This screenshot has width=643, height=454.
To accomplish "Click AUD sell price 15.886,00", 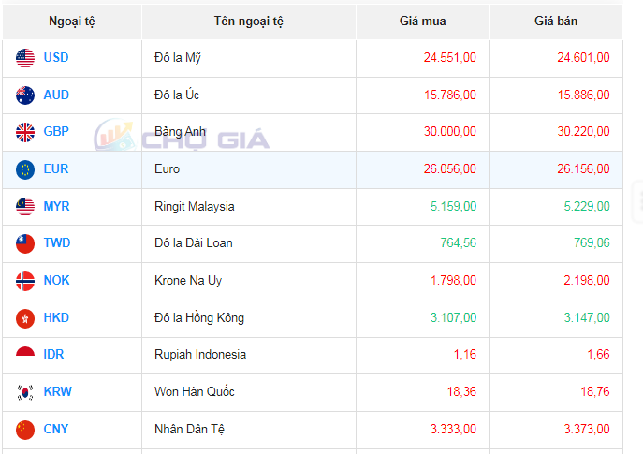I will pyautogui.click(x=583, y=95).
